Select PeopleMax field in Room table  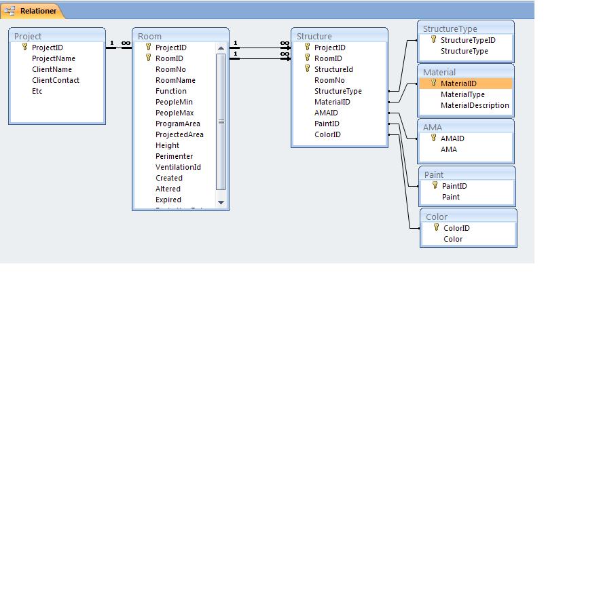(175, 113)
